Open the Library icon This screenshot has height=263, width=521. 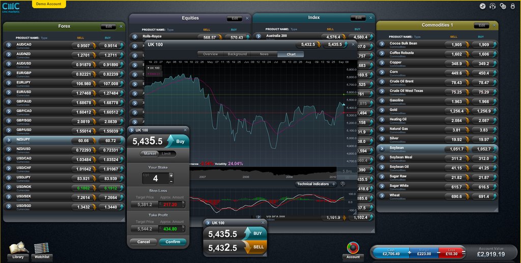tap(18, 251)
